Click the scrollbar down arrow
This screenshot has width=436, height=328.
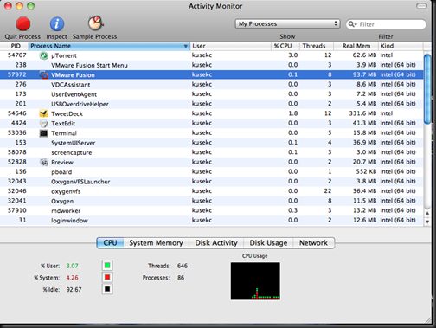pos(427,222)
